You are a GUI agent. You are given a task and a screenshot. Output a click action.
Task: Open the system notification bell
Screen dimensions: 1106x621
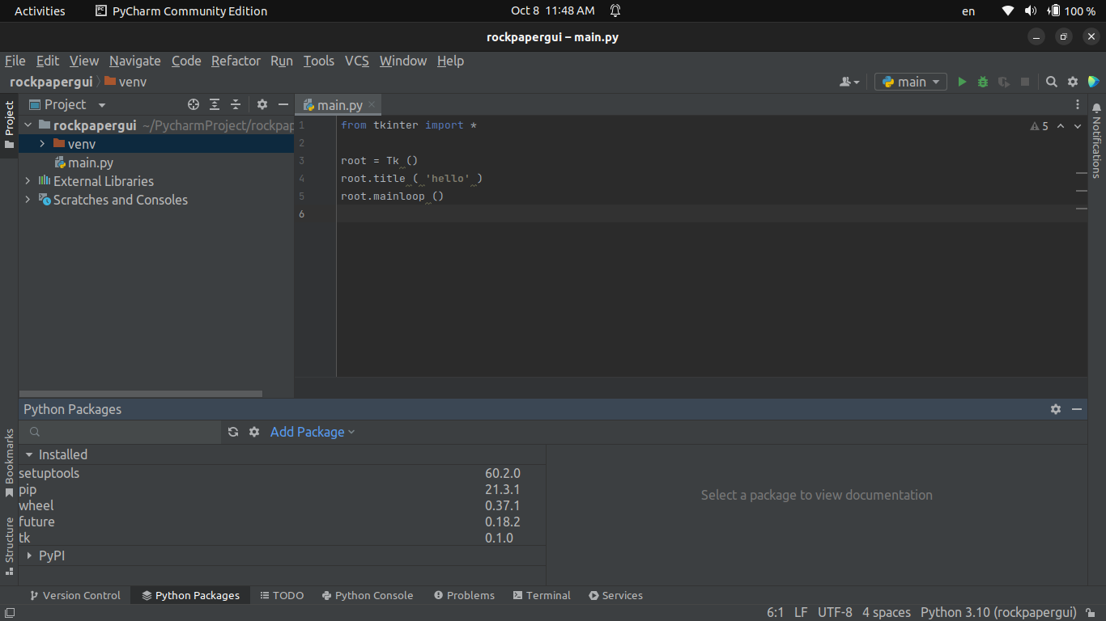tap(615, 11)
